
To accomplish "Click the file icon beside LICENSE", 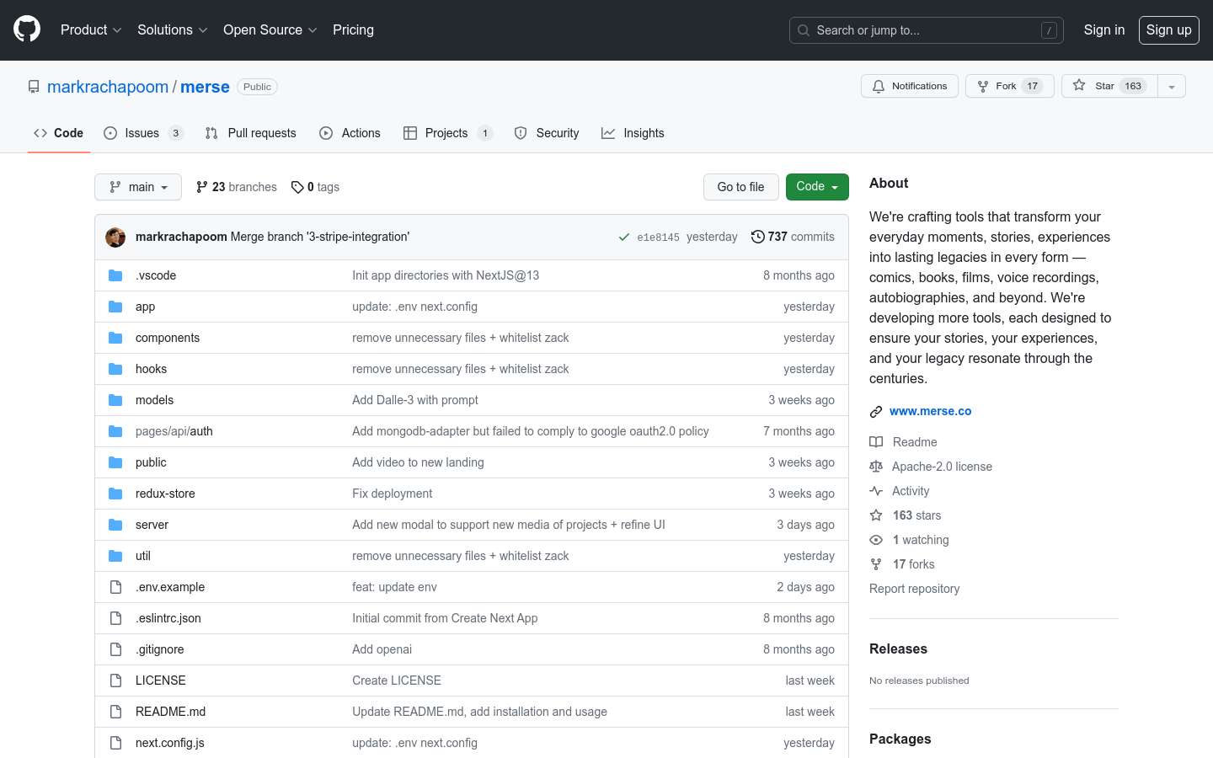I will (115, 681).
